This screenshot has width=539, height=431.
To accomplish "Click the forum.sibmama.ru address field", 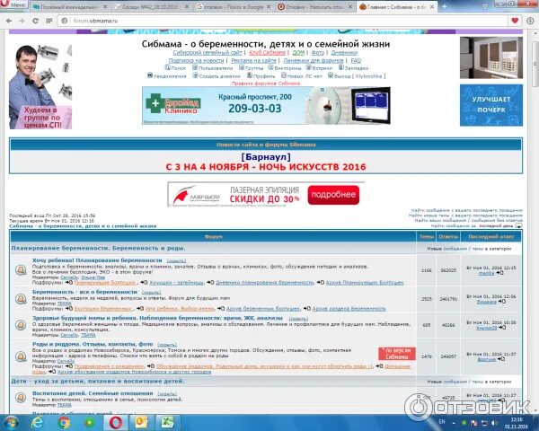I will [282, 21].
